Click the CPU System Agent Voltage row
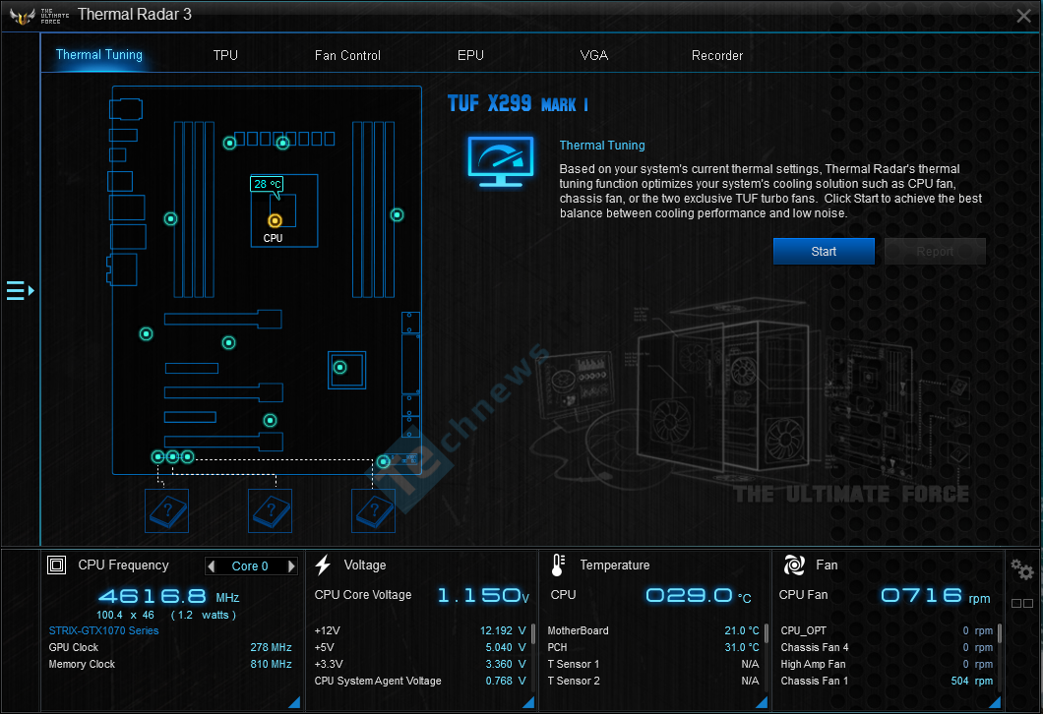1043x714 pixels. [x=420, y=681]
